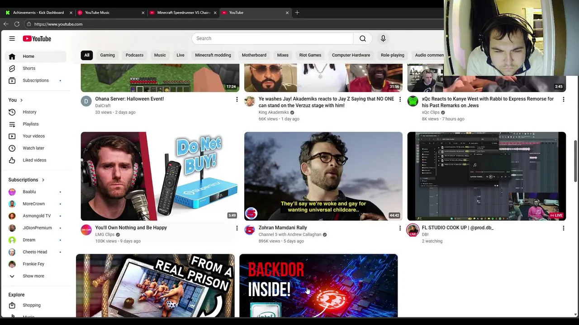This screenshot has width=579, height=325.
Task: Show more subscriptions in sidebar
Action: point(36,276)
